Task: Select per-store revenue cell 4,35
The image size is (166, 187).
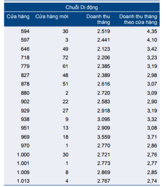Action: click(x=152, y=32)
